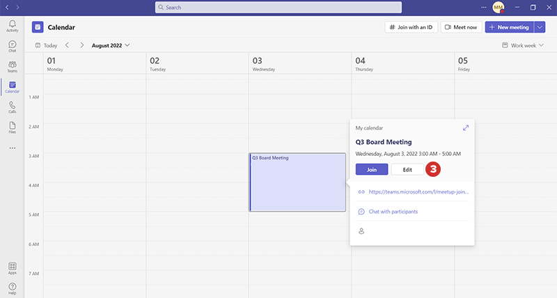Start a meeting with Meet now
This screenshot has width=557, height=298.
tap(461, 27)
